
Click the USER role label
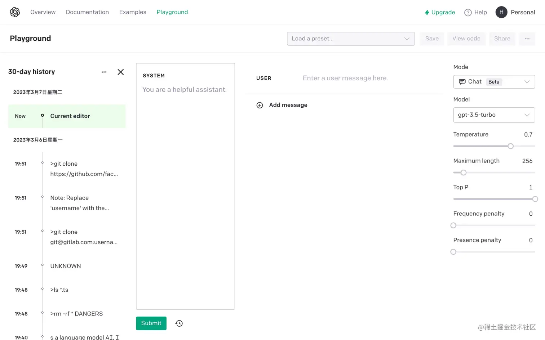tap(264, 78)
